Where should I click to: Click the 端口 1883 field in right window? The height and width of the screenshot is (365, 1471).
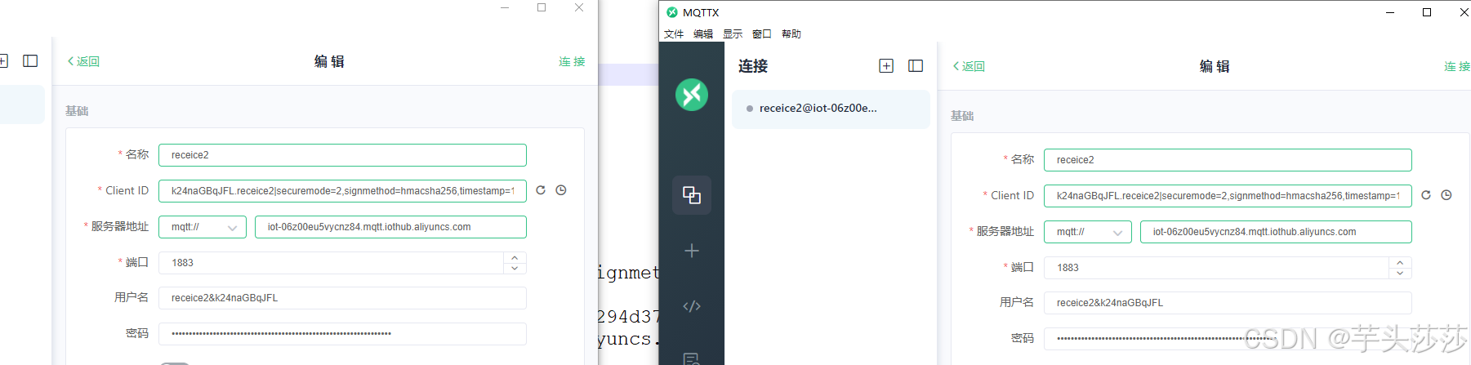click(x=1228, y=268)
